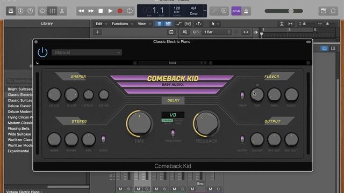Click vertical auto zoom icon
Viewport: 344px width, 193px height.
282,24
